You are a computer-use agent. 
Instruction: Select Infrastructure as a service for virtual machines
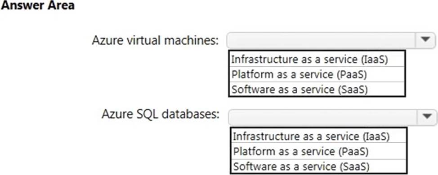tap(317, 59)
